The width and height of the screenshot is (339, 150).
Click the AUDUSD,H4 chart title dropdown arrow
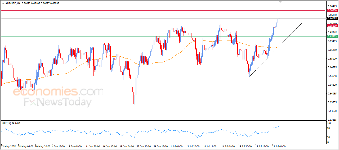tap(3, 3)
